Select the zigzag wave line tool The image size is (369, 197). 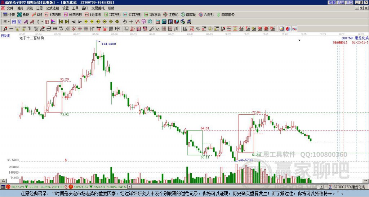click(x=157, y=29)
